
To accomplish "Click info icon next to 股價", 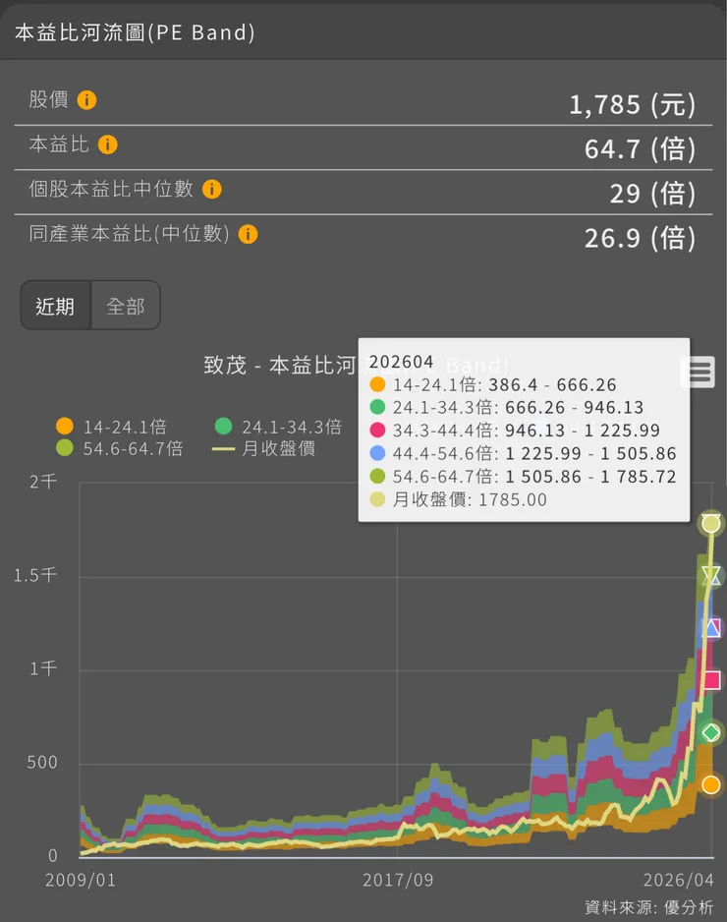I will (87, 100).
